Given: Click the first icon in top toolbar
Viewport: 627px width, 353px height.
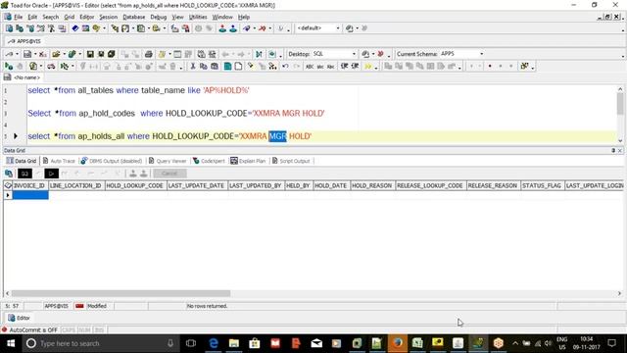Looking at the screenshot, I should point(9,28).
